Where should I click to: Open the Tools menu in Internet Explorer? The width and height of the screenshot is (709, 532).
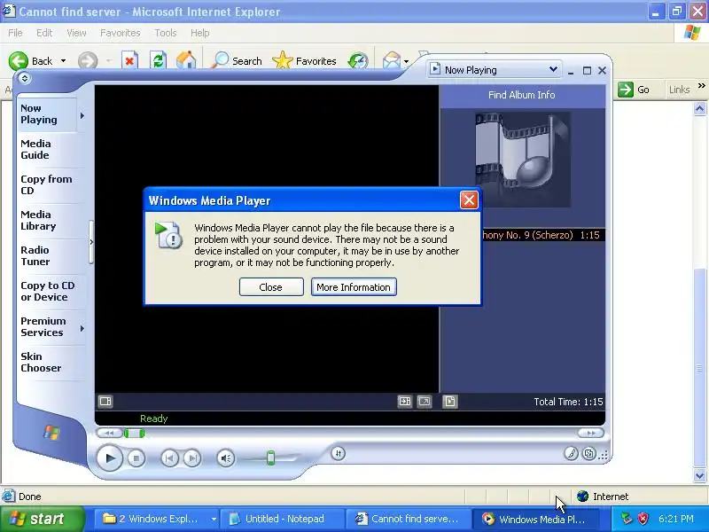click(x=166, y=33)
